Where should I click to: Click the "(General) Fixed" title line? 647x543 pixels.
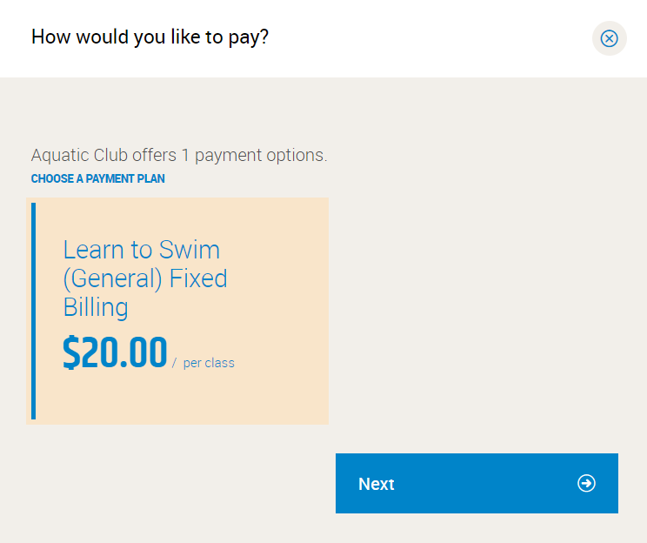point(144,278)
